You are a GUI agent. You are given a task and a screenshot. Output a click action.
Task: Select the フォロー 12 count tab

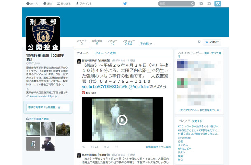point(112,42)
